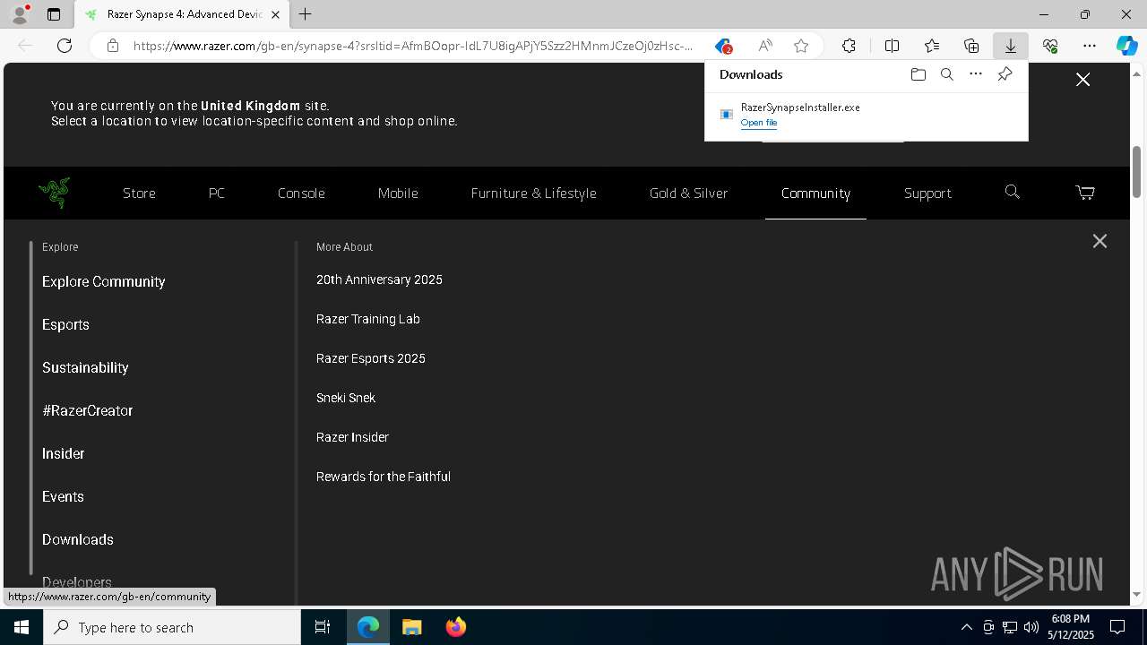The image size is (1147, 645).
Task: Open the Events link
Action: click(63, 496)
